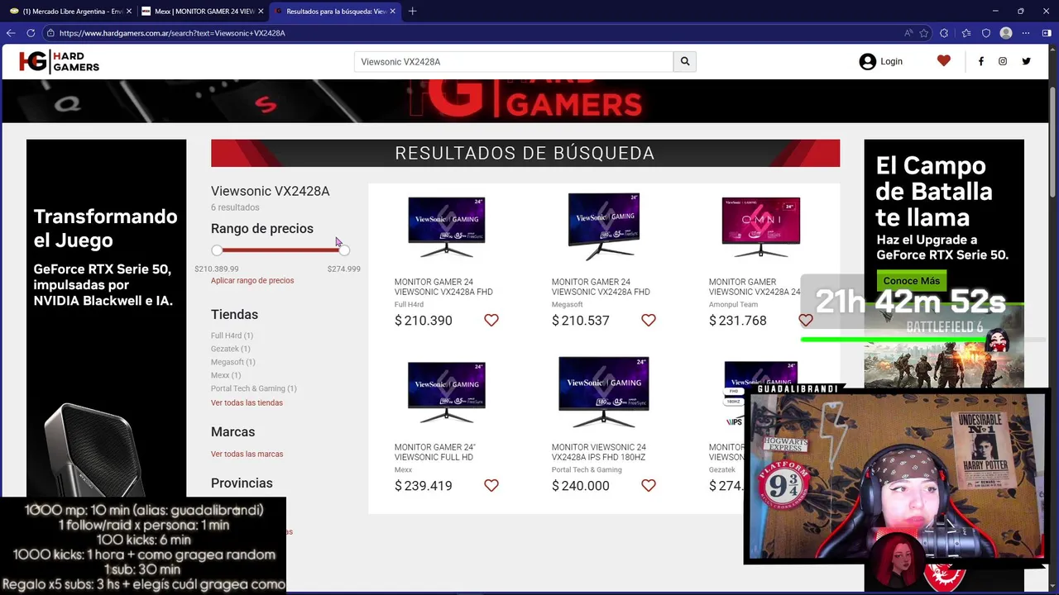Open the Browser essentials shield icon
This screenshot has height=595, width=1059.
point(986,33)
